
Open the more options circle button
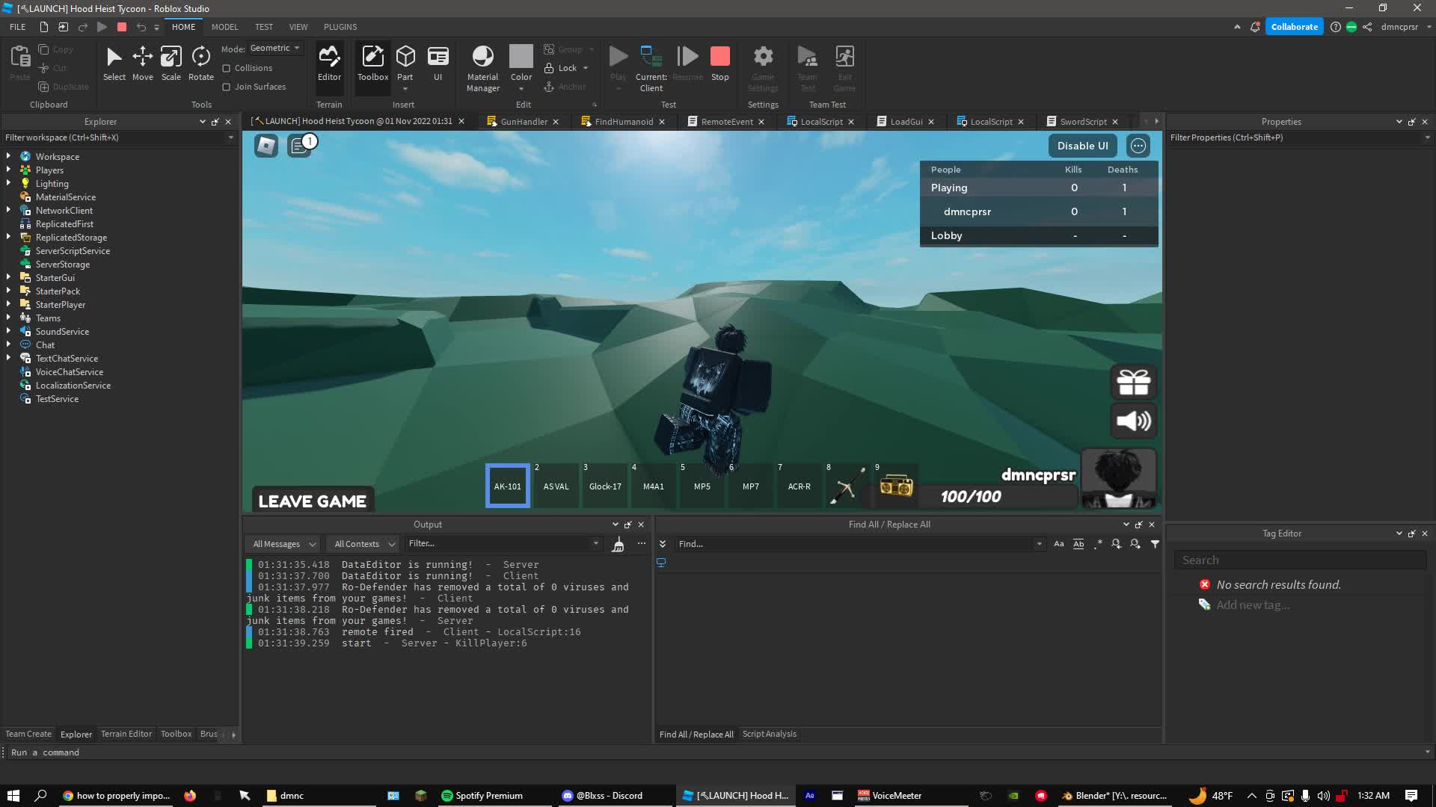point(1138,146)
